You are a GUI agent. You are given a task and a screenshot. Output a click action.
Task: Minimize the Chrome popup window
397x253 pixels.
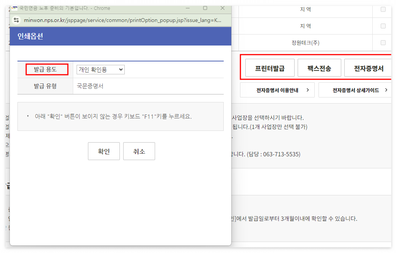click(x=188, y=8)
